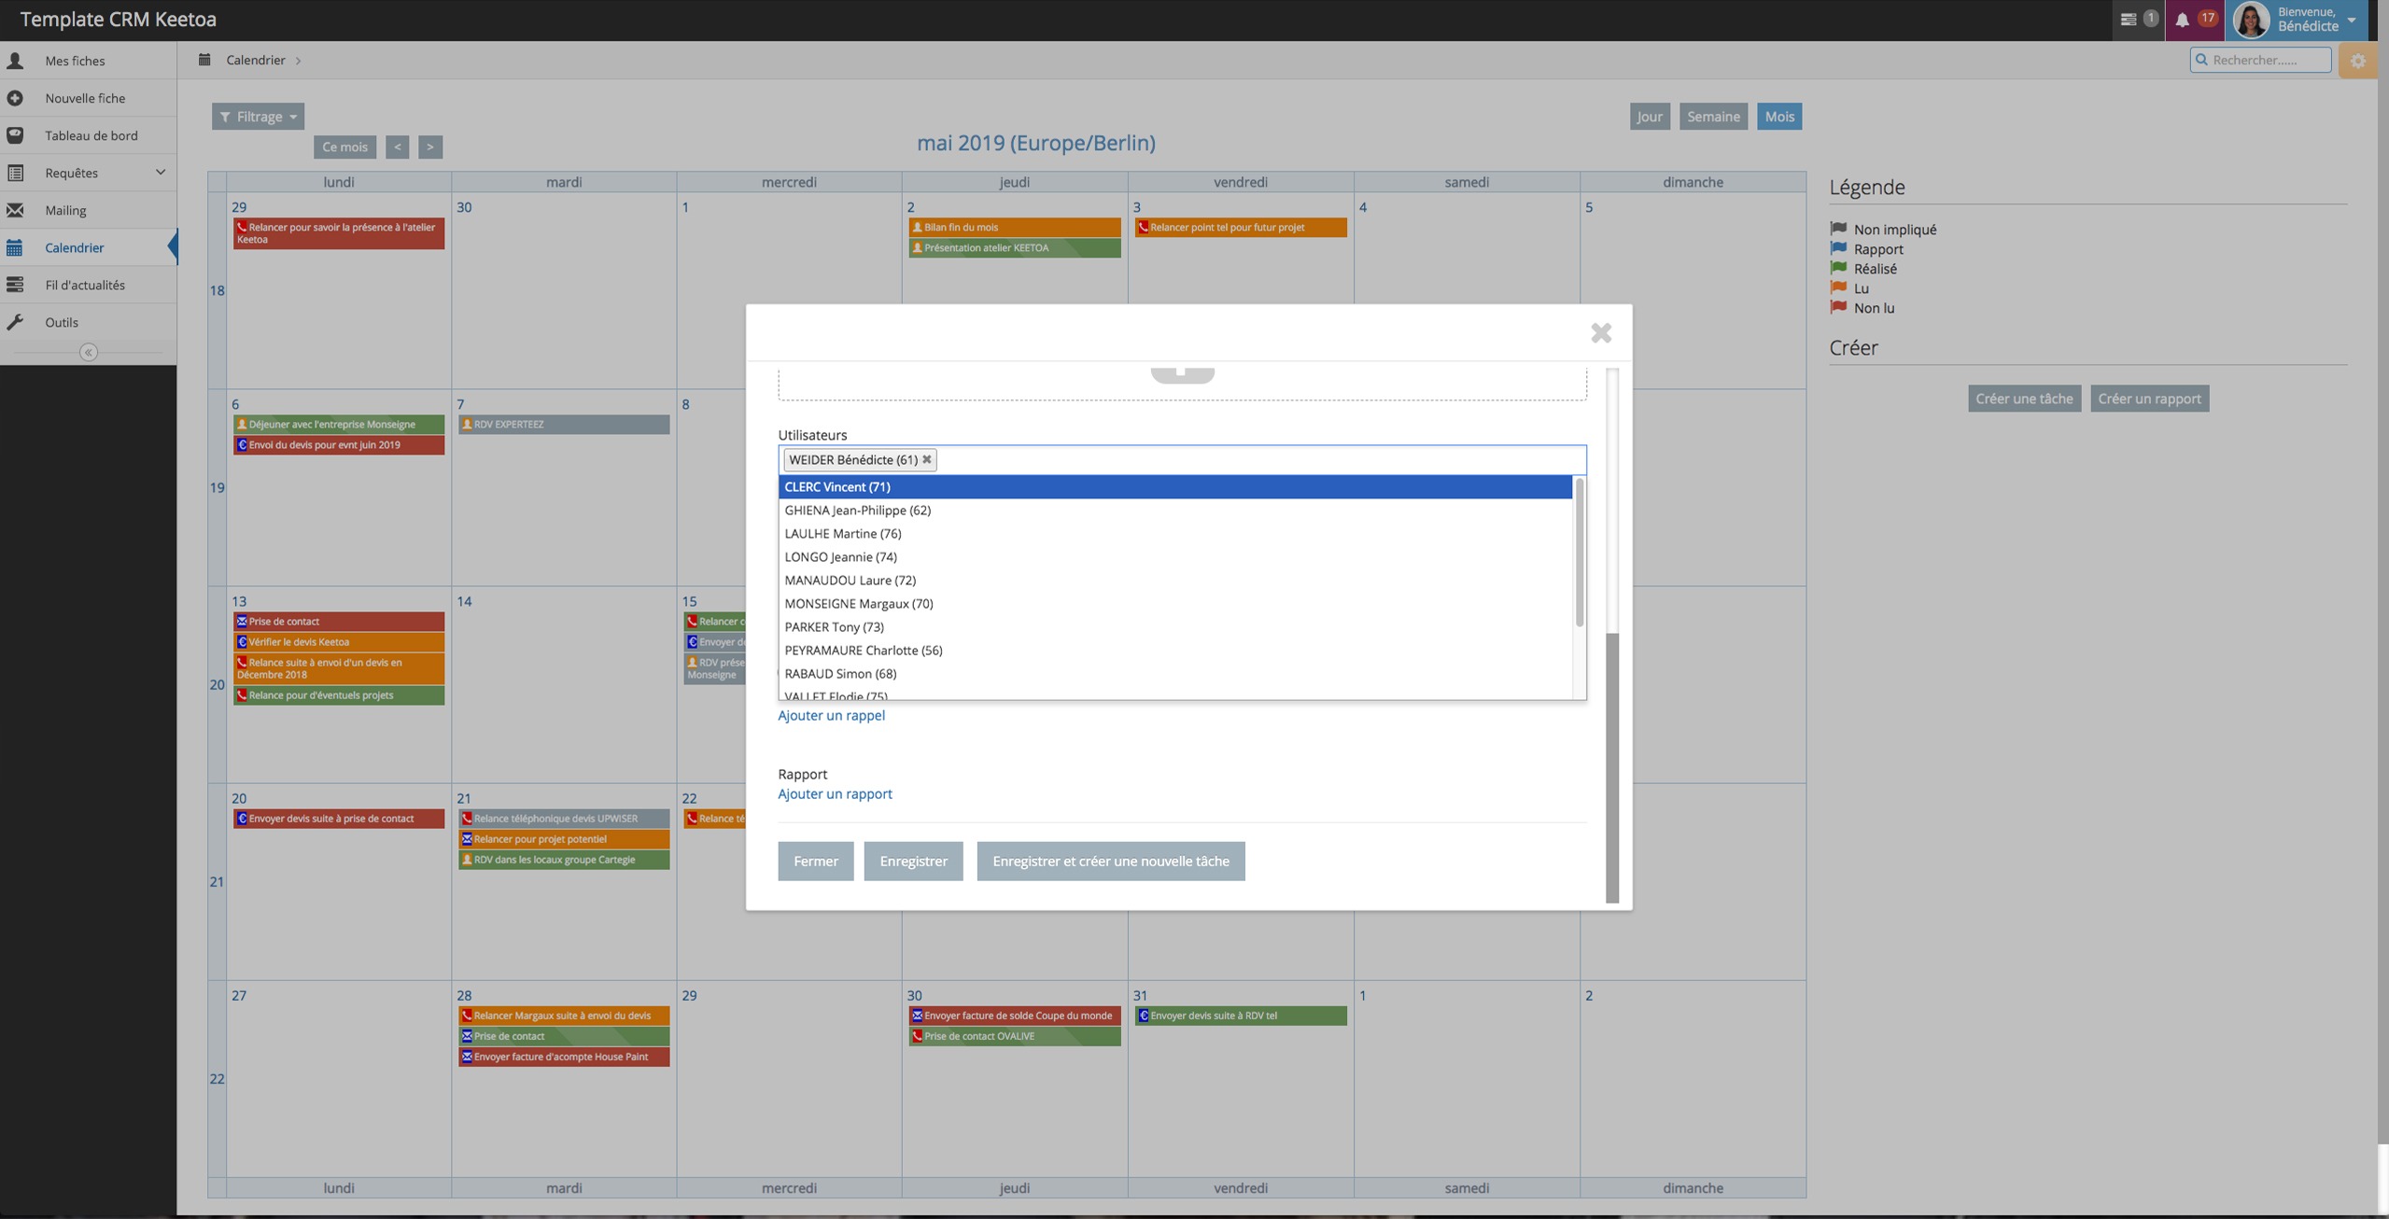The image size is (2389, 1219).
Task: Switch to the Jour calendar view
Action: (1649, 117)
